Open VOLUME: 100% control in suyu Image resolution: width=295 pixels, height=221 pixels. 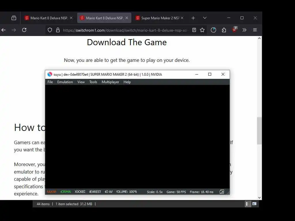127,192
